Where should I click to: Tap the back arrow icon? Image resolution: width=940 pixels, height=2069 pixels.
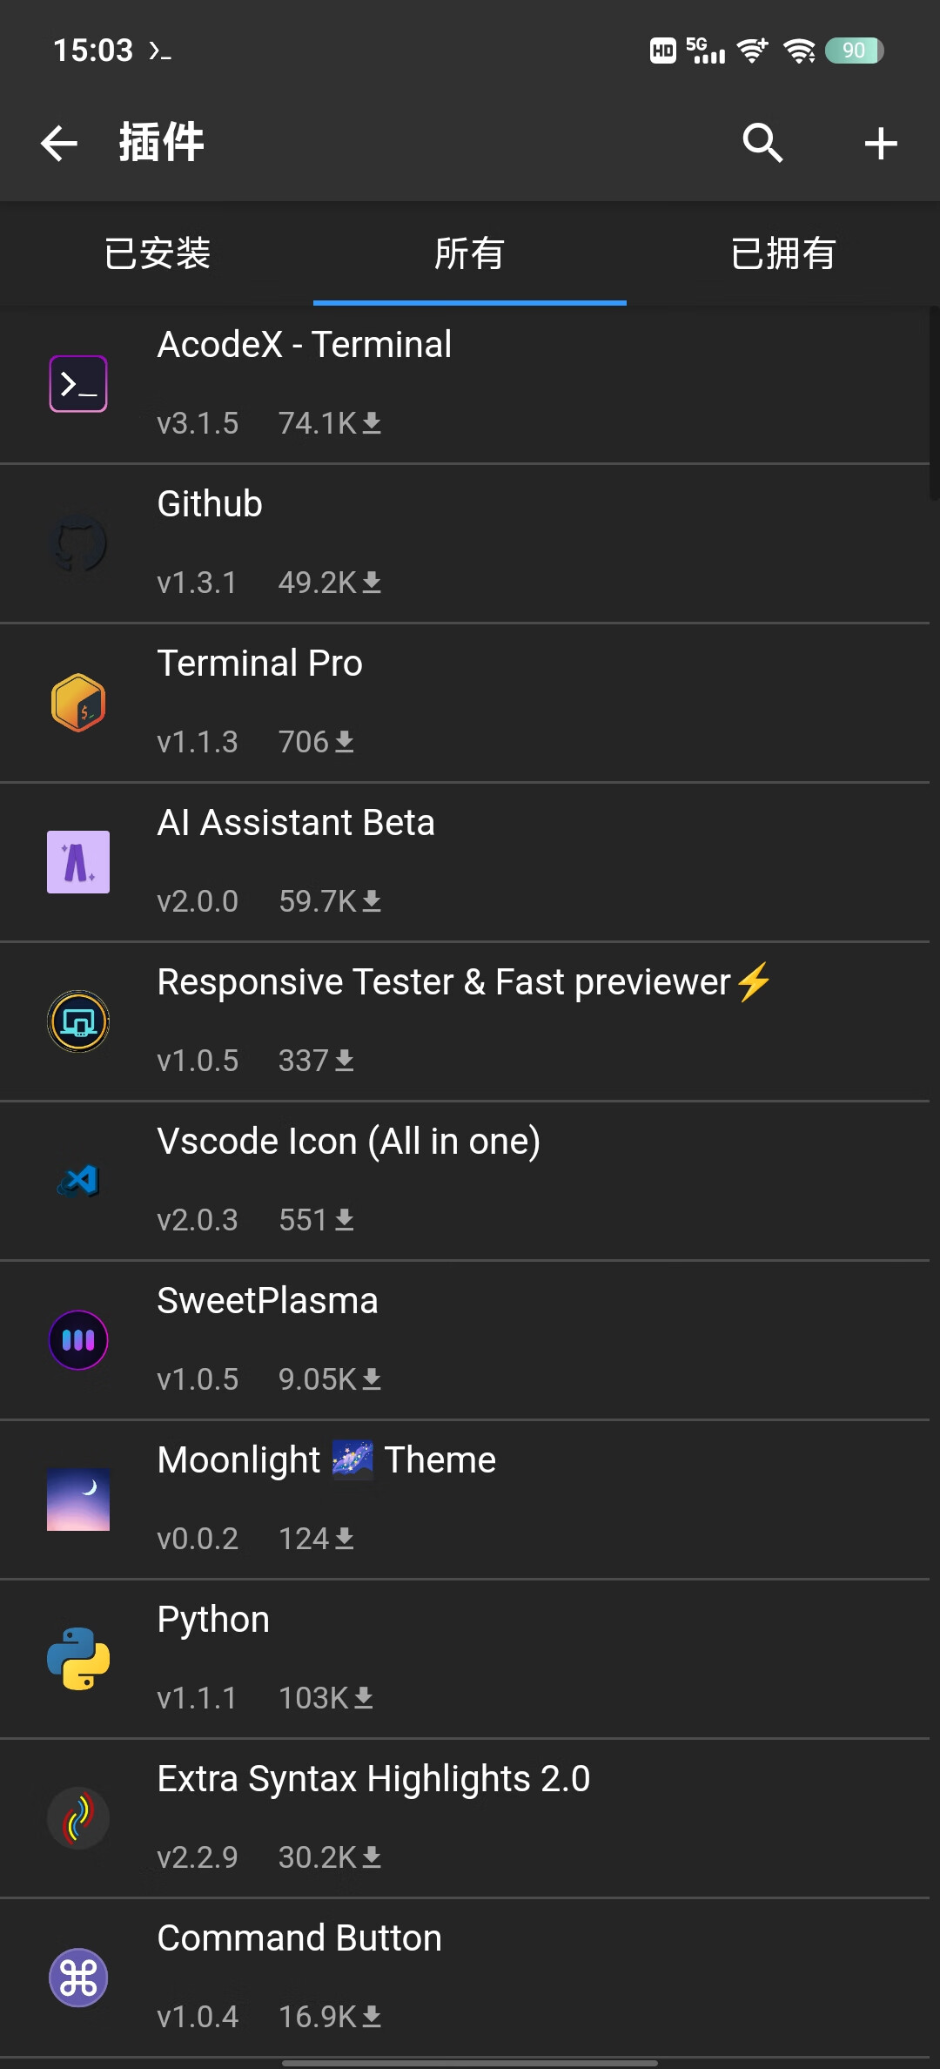(x=59, y=144)
